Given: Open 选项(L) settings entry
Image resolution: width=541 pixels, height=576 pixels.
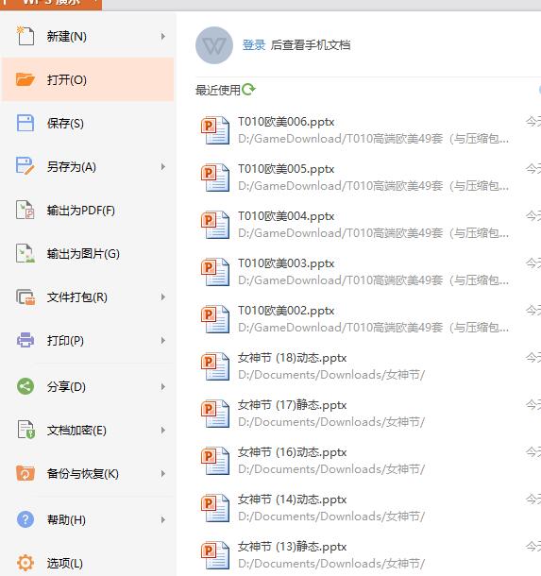Looking at the screenshot, I should [88, 563].
